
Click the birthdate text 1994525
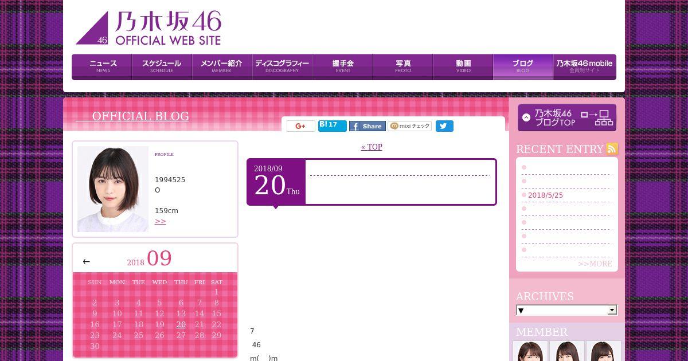click(x=170, y=180)
